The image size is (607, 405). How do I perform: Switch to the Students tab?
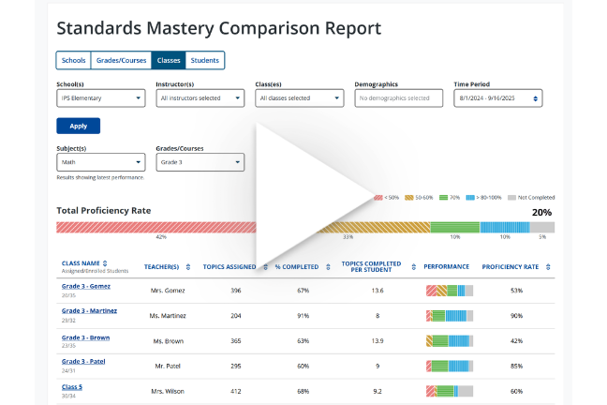pyautogui.click(x=204, y=61)
